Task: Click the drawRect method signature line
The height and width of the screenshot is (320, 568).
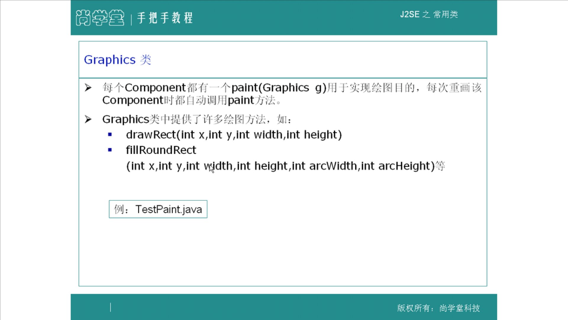Action: tap(234, 135)
